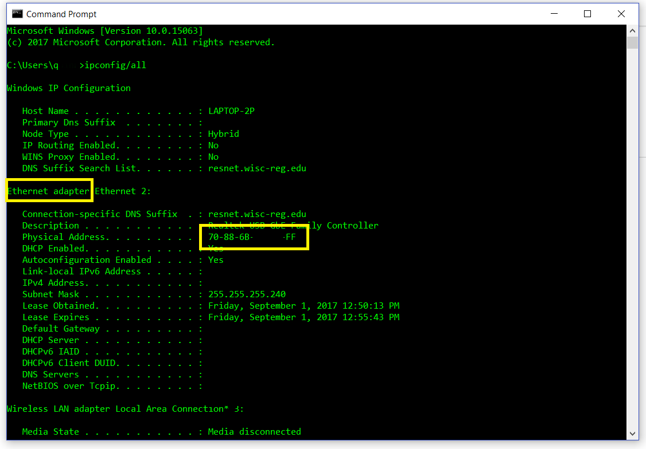Close the Command Prompt window

click(x=621, y=14)
